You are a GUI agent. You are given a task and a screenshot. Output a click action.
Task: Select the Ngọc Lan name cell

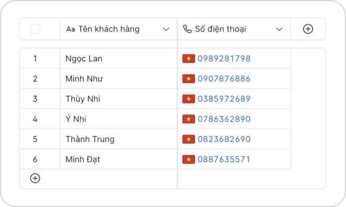(x=118, y=59)
